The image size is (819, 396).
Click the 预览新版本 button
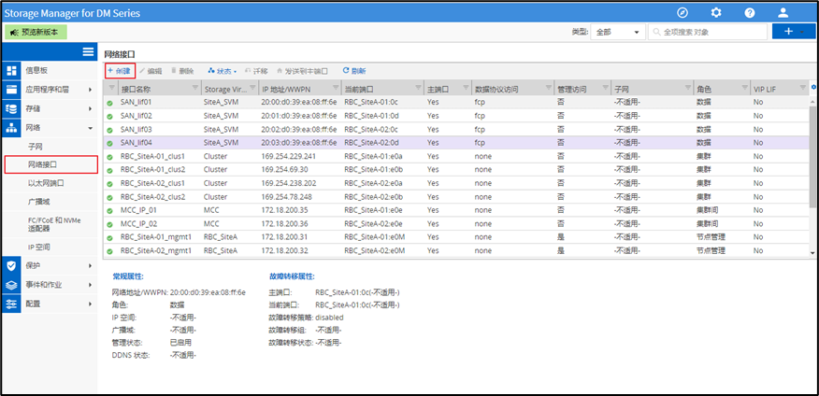click(x=34, y=32)
